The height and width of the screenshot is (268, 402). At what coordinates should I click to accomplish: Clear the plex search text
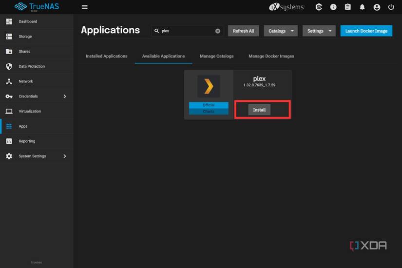[218, 31]
